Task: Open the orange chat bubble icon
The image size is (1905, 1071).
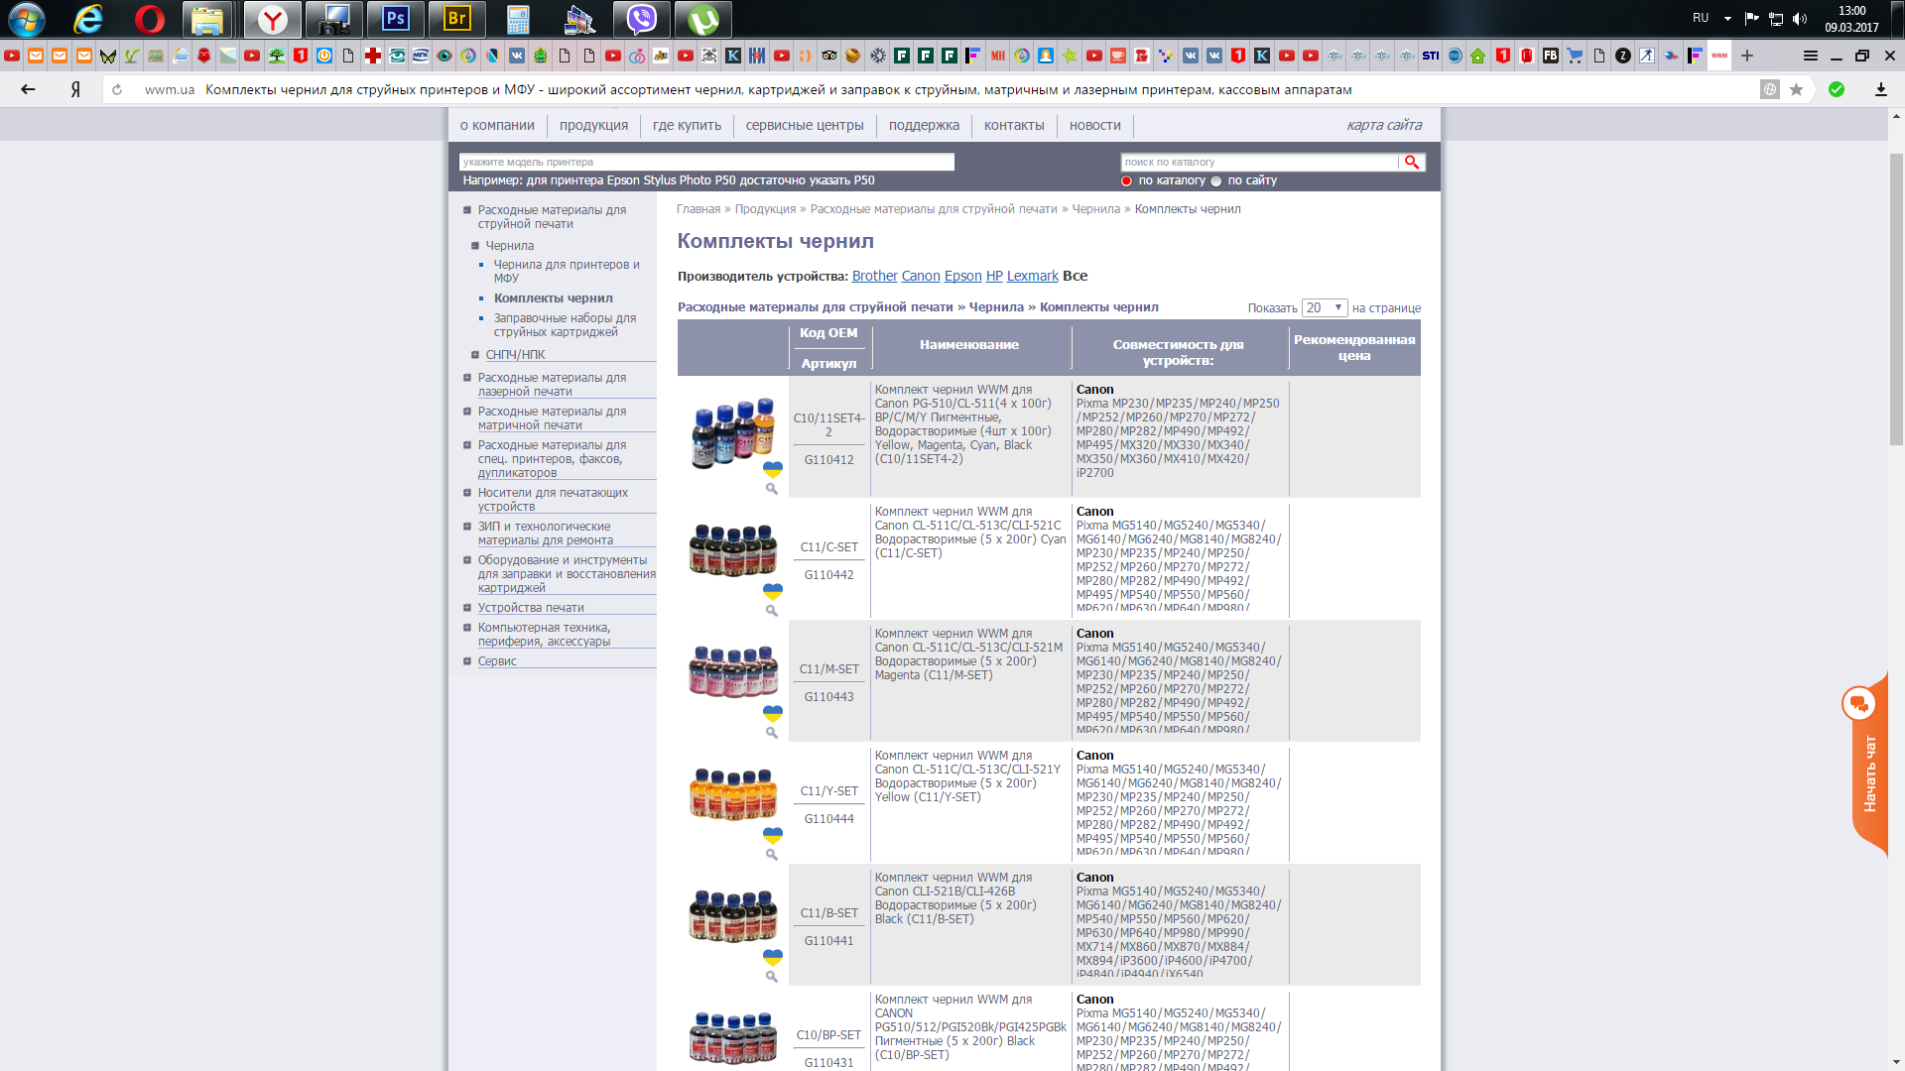Action: click(x=1858, y=703)
